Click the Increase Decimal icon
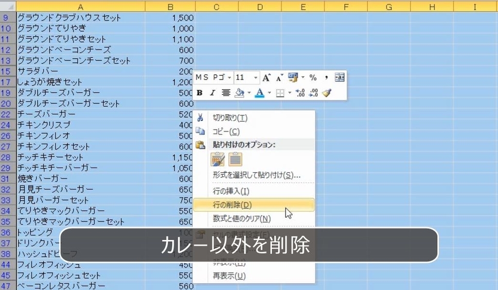 (299, 92)
